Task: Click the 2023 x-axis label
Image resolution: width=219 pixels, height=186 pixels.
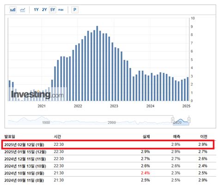Action: point(114,106)
